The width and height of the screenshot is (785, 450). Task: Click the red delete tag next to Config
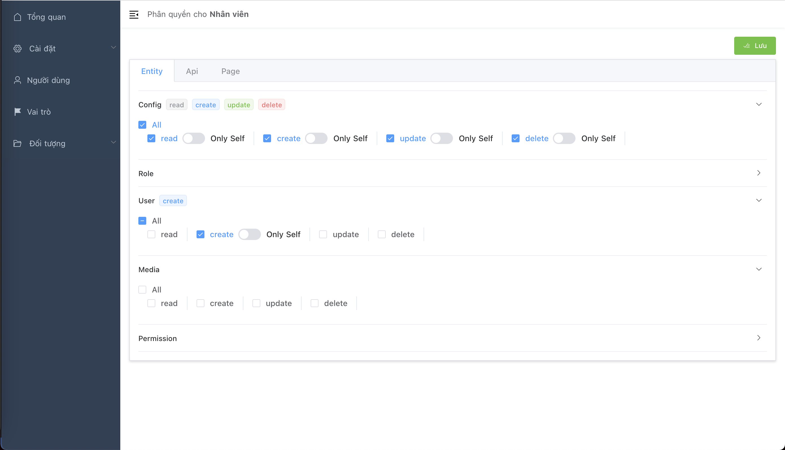[x=271, y=105]
